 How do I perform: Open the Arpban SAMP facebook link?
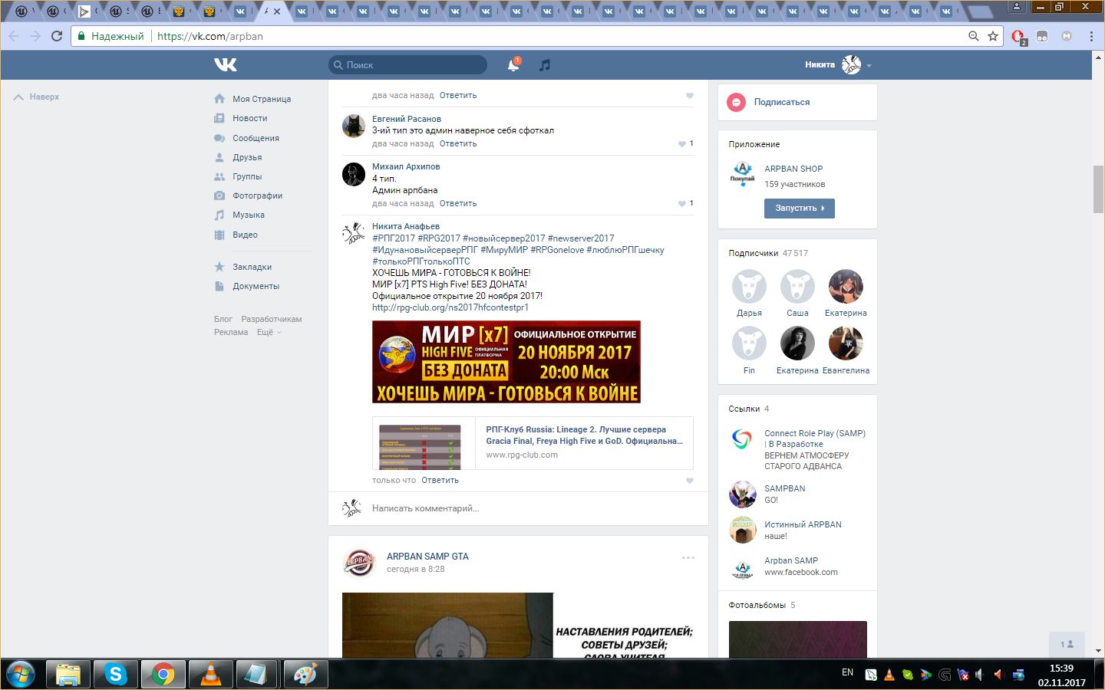coord(790,560)
